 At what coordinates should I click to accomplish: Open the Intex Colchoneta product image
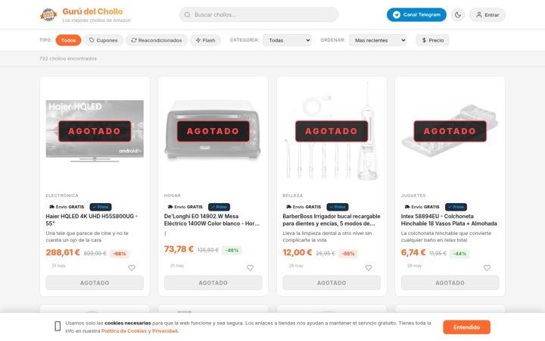[450, 132]
